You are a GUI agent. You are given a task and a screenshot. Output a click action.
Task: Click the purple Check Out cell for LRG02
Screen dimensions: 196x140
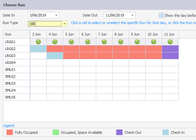tap(170, 49)
